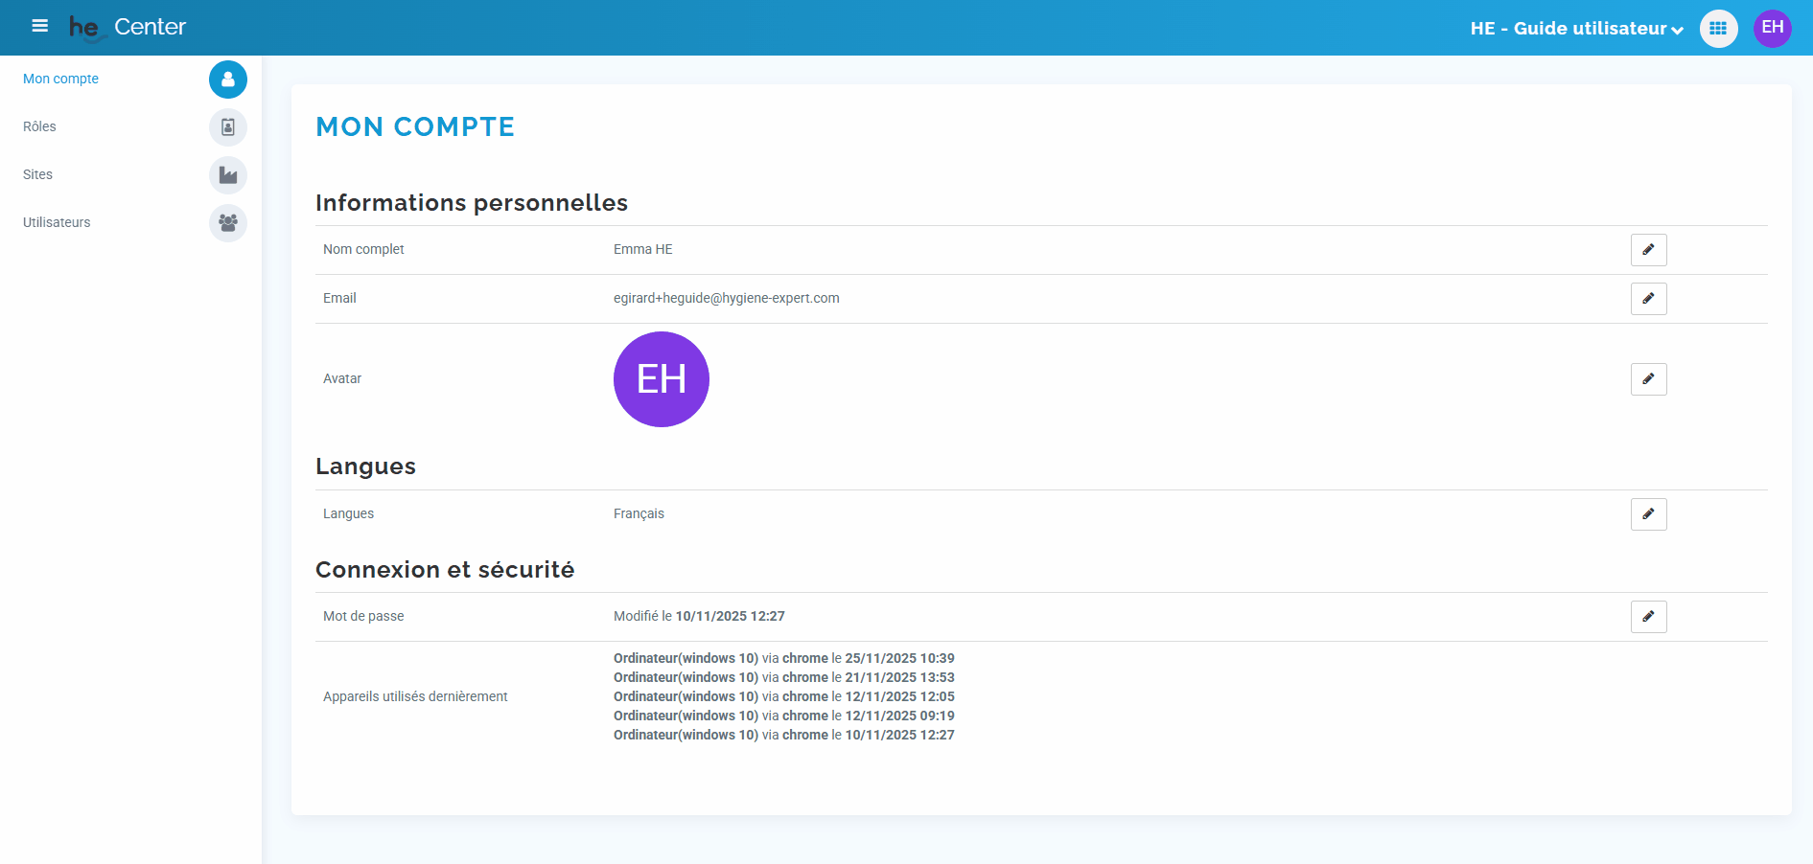This screenshot has width=1813, height=864.
Task: Expand HE - Guide utilisateur dropdown
Action: point(1576,29)
